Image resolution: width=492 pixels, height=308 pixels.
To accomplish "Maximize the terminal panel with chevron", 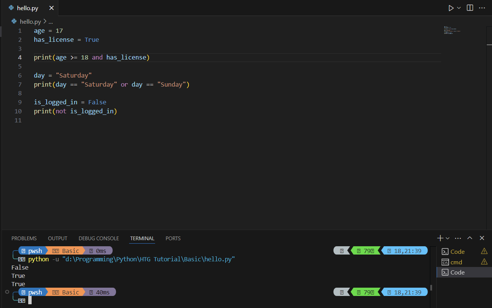I will (470, 238).
